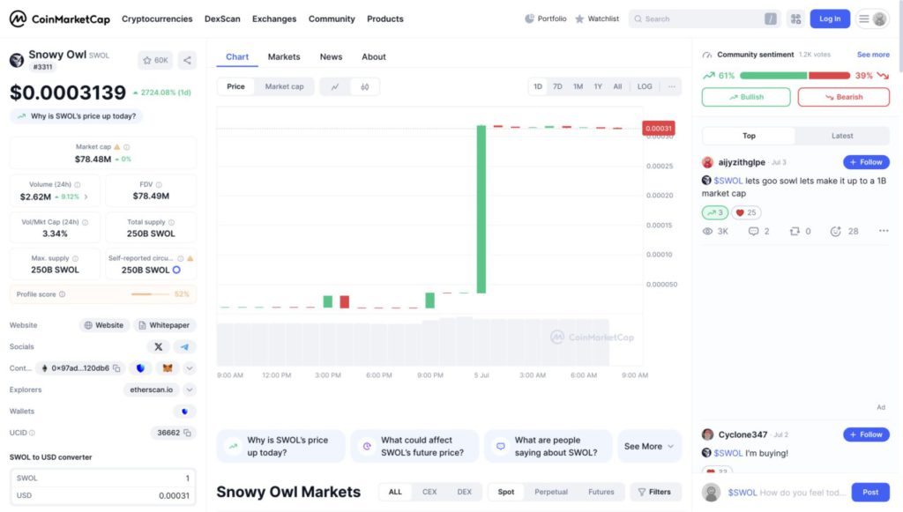903x512 pixels.
Task: Select Market cap chart mode
Action: (x=284, y=87)
